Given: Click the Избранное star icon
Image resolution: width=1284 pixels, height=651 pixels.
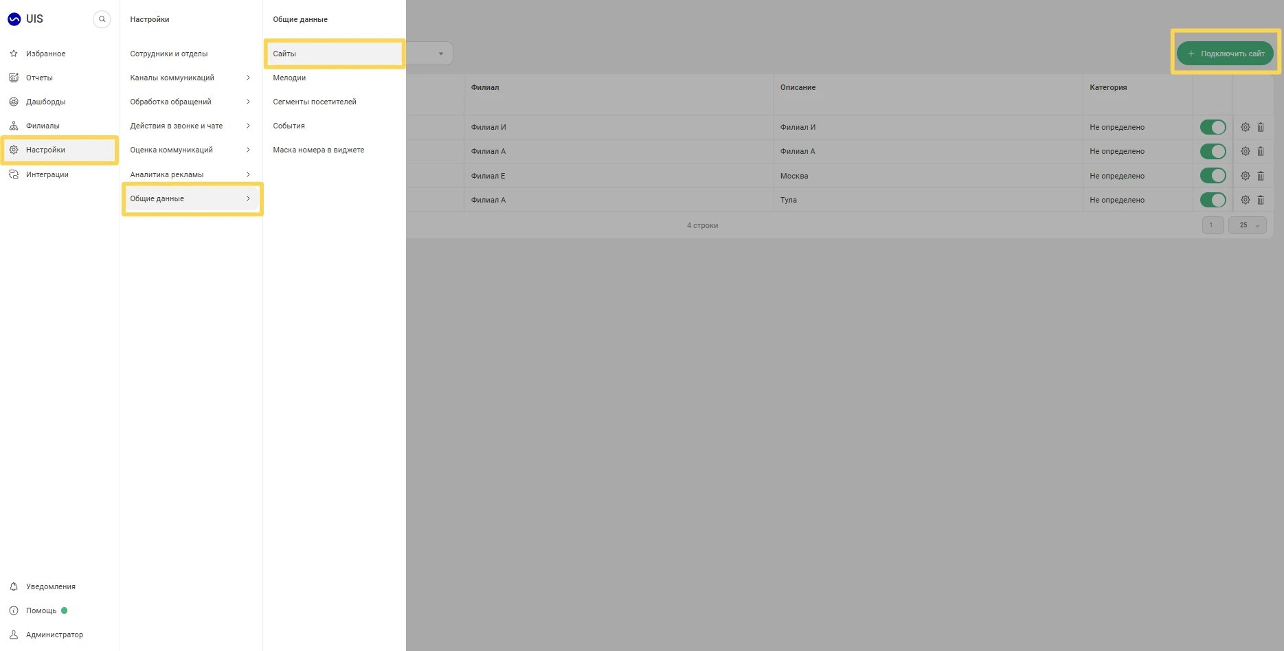Looking at the screenshot, I should pos(14,54).
